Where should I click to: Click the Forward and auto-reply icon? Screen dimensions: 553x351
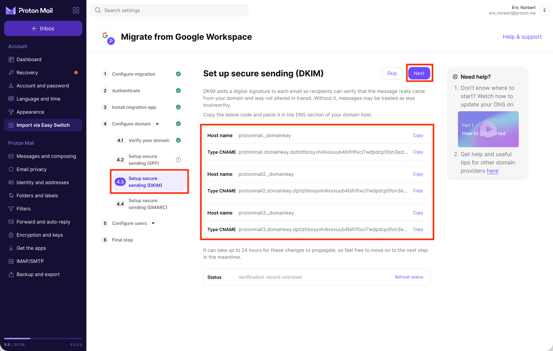point(11,222)
